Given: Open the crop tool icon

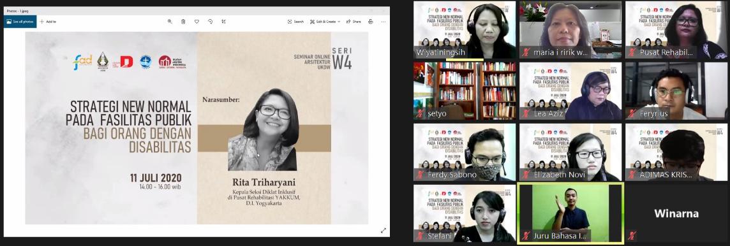Looking at the screenshot, I should [x=223, y=22].
